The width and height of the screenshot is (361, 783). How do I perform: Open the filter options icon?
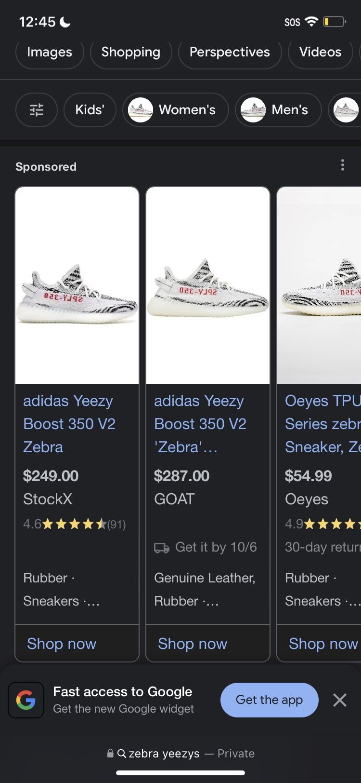pos(37,110)
